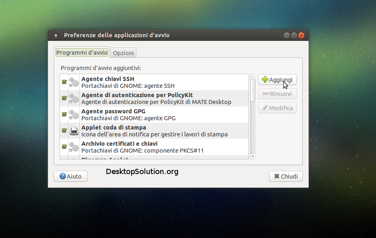Uncheck the Archivio certificati e chiavi checkbox
376x238 pixels.
coord(64,147)
